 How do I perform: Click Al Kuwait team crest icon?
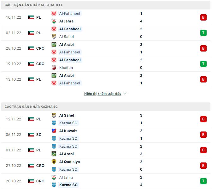coord(54,131)
